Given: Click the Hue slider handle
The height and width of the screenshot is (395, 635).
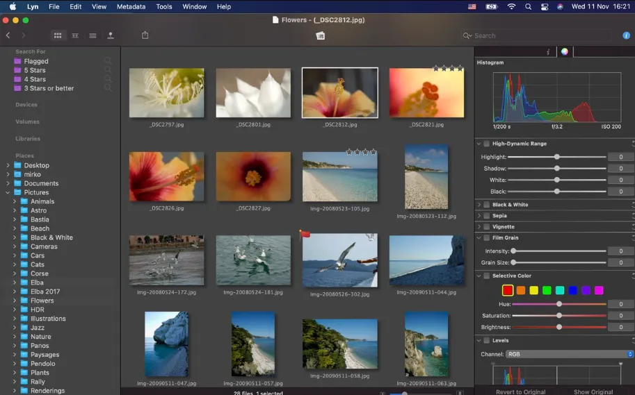Looking at the screenshot, I should 559,304.
